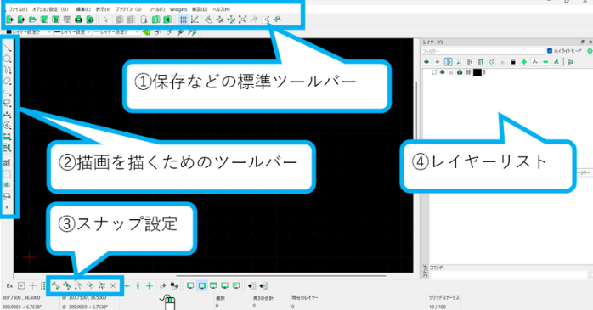
Task: Click the horizontal scrollbar below the canvas
Action: 281,275
